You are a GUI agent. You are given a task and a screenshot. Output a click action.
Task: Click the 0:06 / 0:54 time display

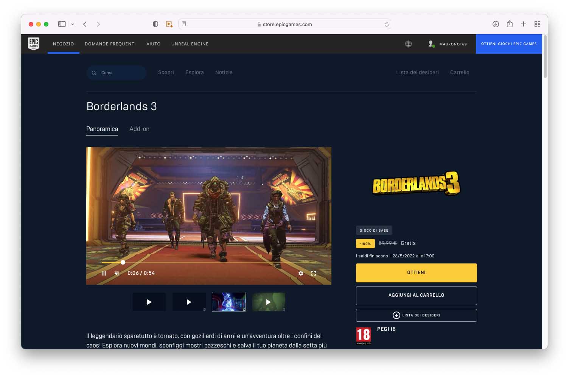[x=141, y=273]
